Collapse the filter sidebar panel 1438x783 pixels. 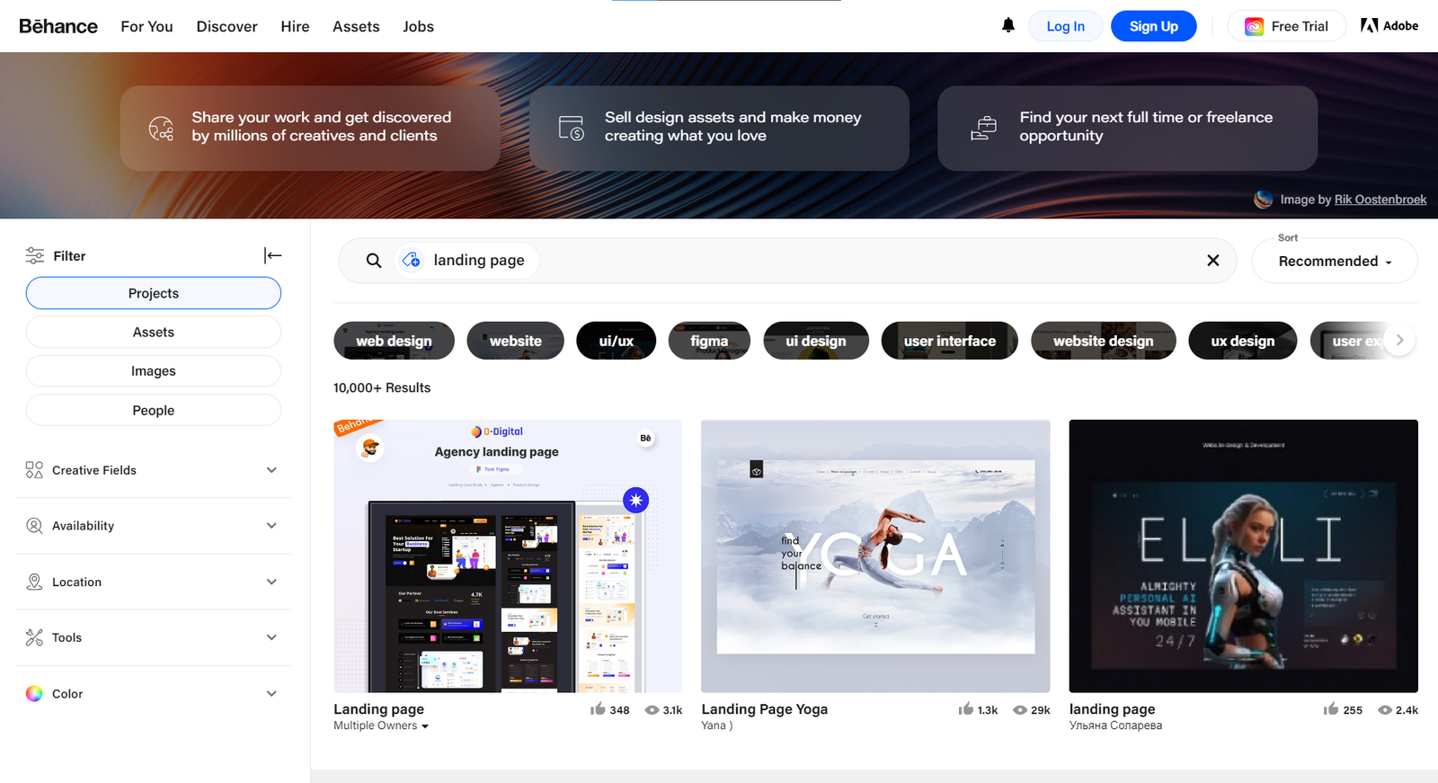tap(272, 255)
